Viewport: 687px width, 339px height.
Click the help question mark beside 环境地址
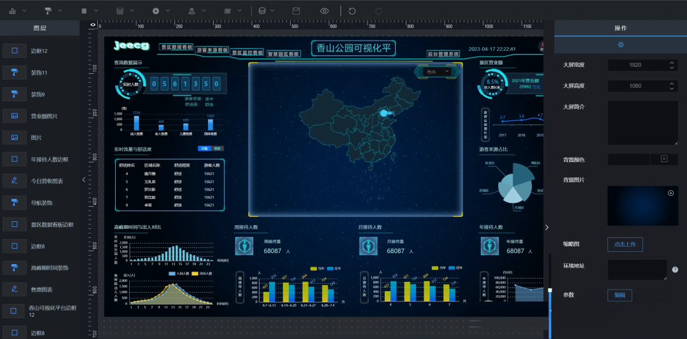674,270
